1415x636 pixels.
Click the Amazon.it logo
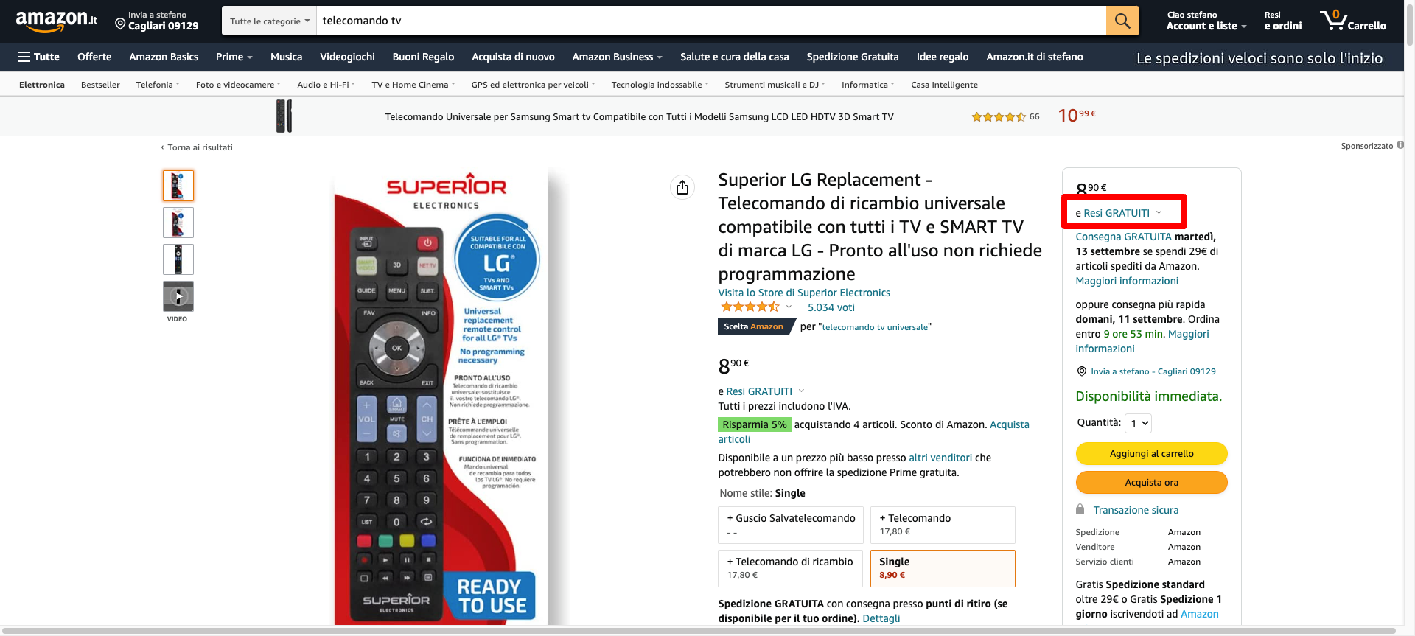(x=57, y=21)
